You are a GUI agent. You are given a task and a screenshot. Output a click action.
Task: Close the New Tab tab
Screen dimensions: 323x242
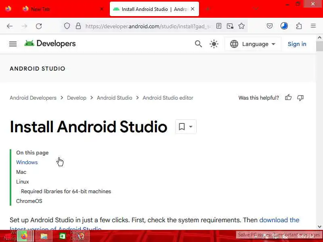click(102, 9)
